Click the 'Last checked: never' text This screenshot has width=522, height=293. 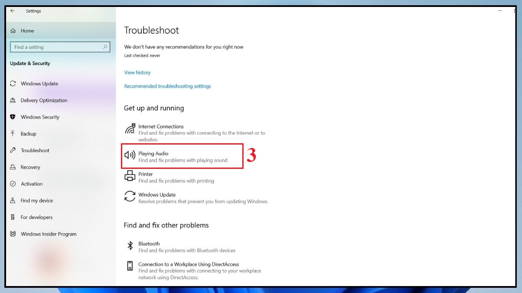pyautogui.click(x=142, y=56)
